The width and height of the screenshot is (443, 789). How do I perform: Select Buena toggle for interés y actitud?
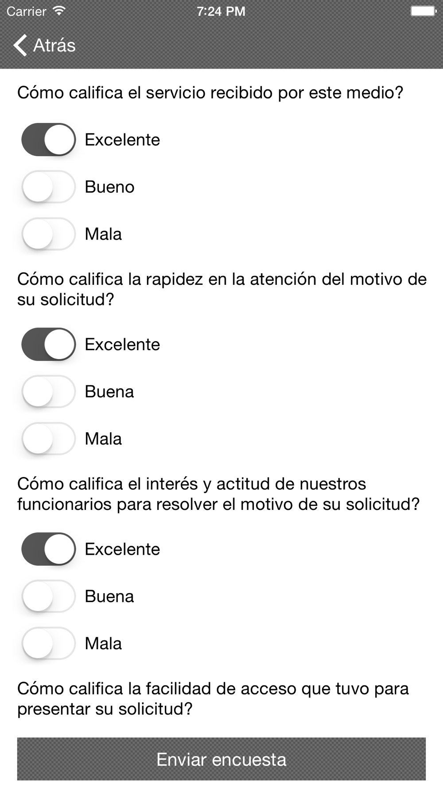coord(49,596)
